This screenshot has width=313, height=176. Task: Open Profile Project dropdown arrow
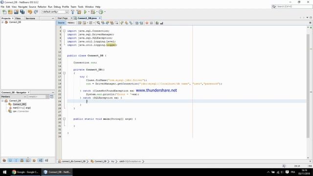tap(105, 12)
